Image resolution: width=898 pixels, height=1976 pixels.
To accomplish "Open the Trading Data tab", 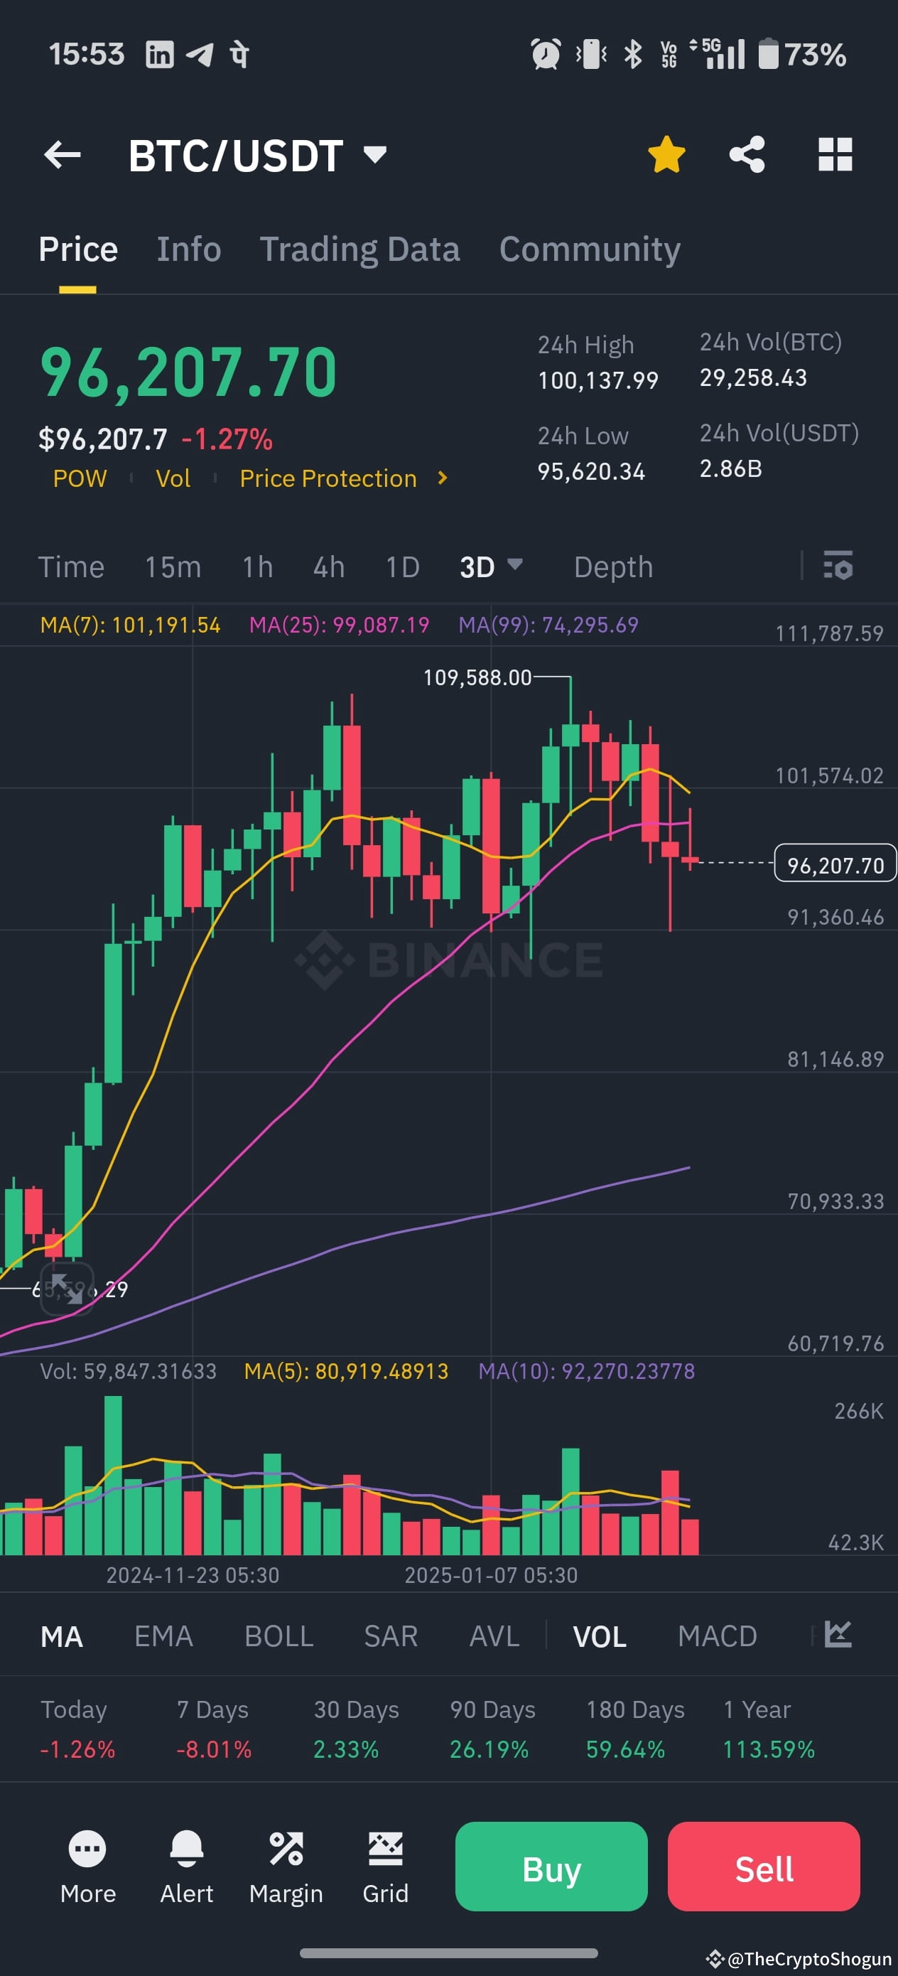I will [359, 249].
